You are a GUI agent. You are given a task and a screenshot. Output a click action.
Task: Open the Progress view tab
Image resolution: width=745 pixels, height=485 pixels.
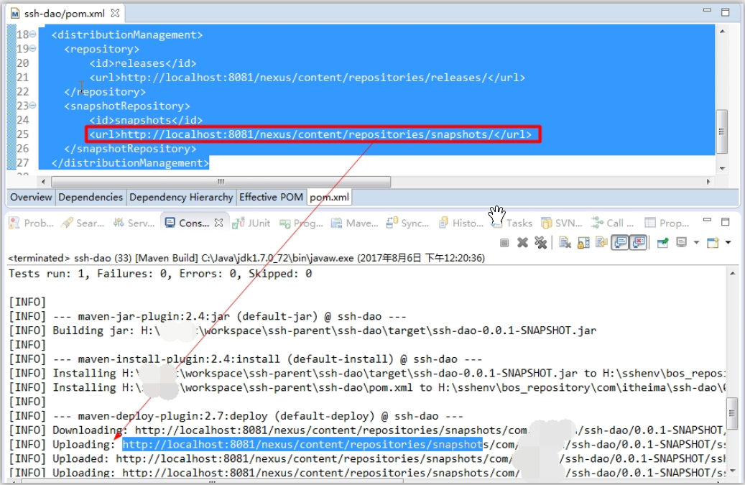tap(301, 223)
